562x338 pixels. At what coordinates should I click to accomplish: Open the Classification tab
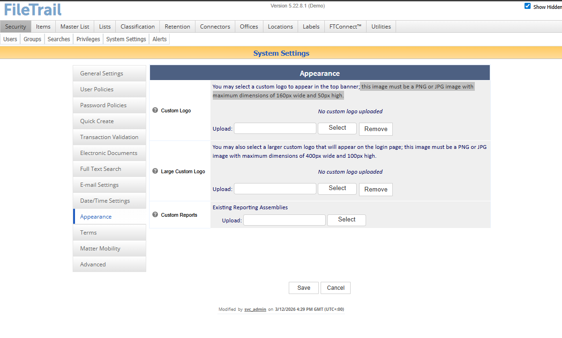click(138, 27)
